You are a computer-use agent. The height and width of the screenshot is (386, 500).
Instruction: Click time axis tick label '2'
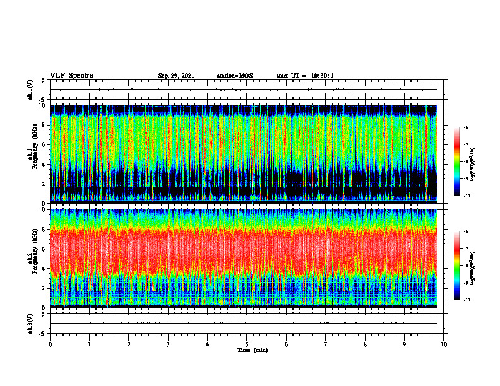point(129,344)
